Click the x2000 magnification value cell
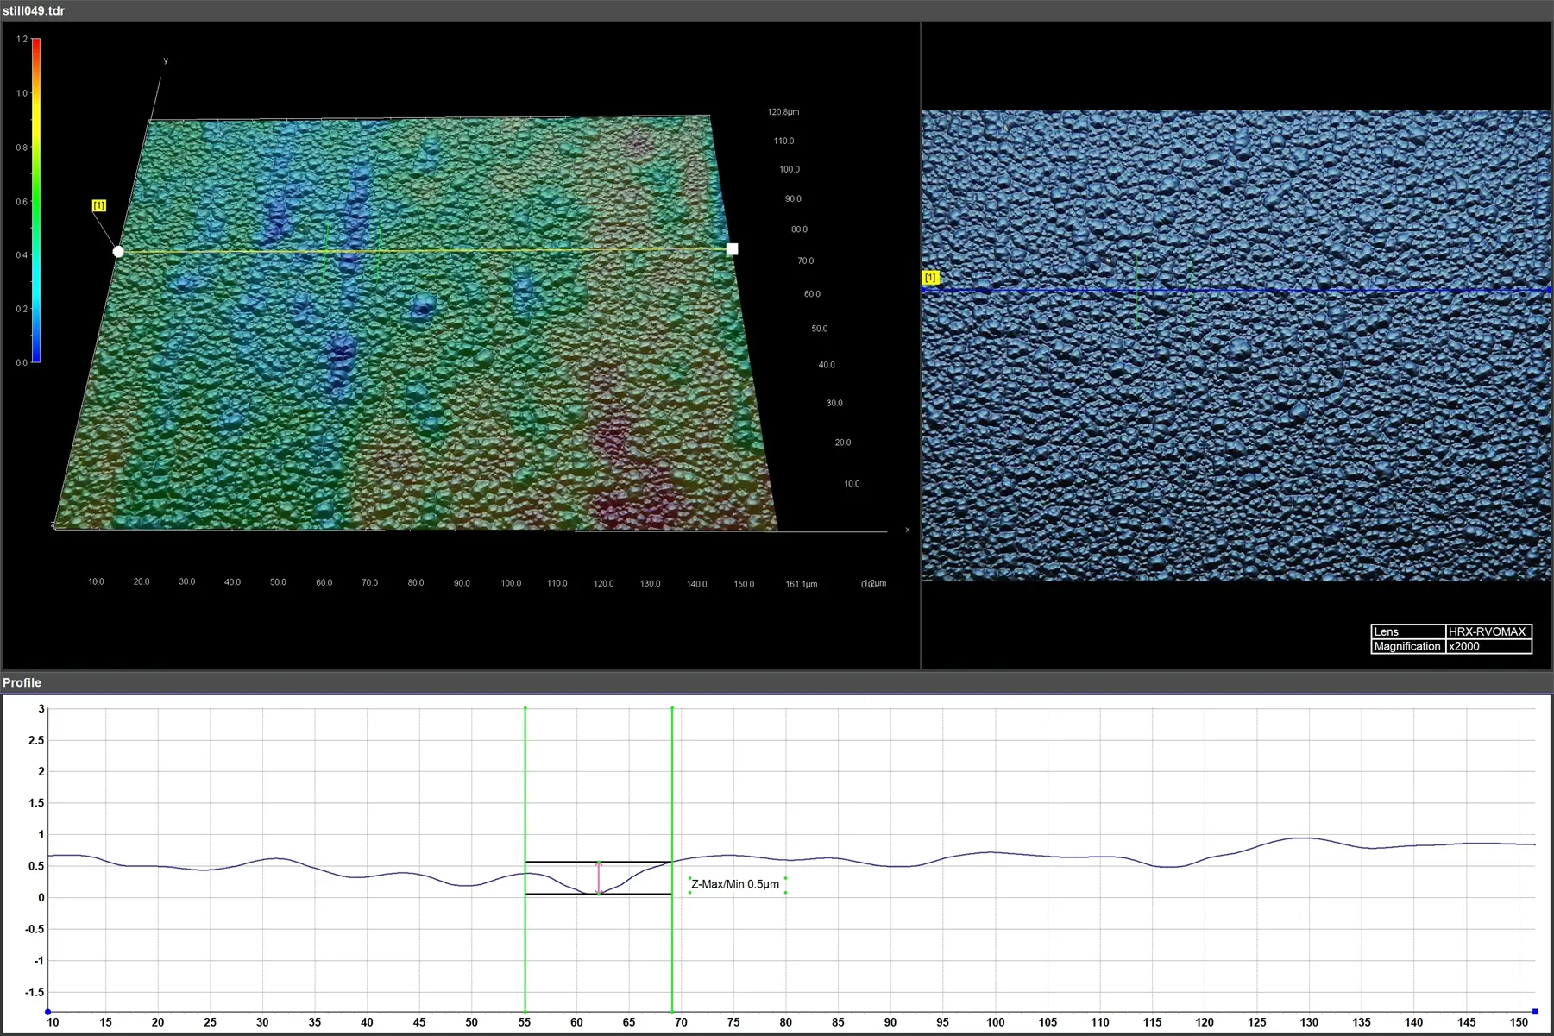The image size is (1554, 1036). pyautogui.click(x=1488, y=646)
